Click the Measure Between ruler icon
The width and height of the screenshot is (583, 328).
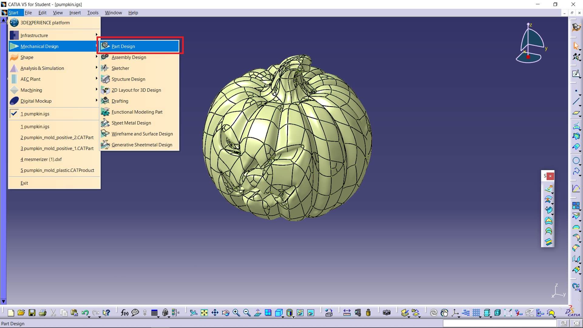coord(347,313)
